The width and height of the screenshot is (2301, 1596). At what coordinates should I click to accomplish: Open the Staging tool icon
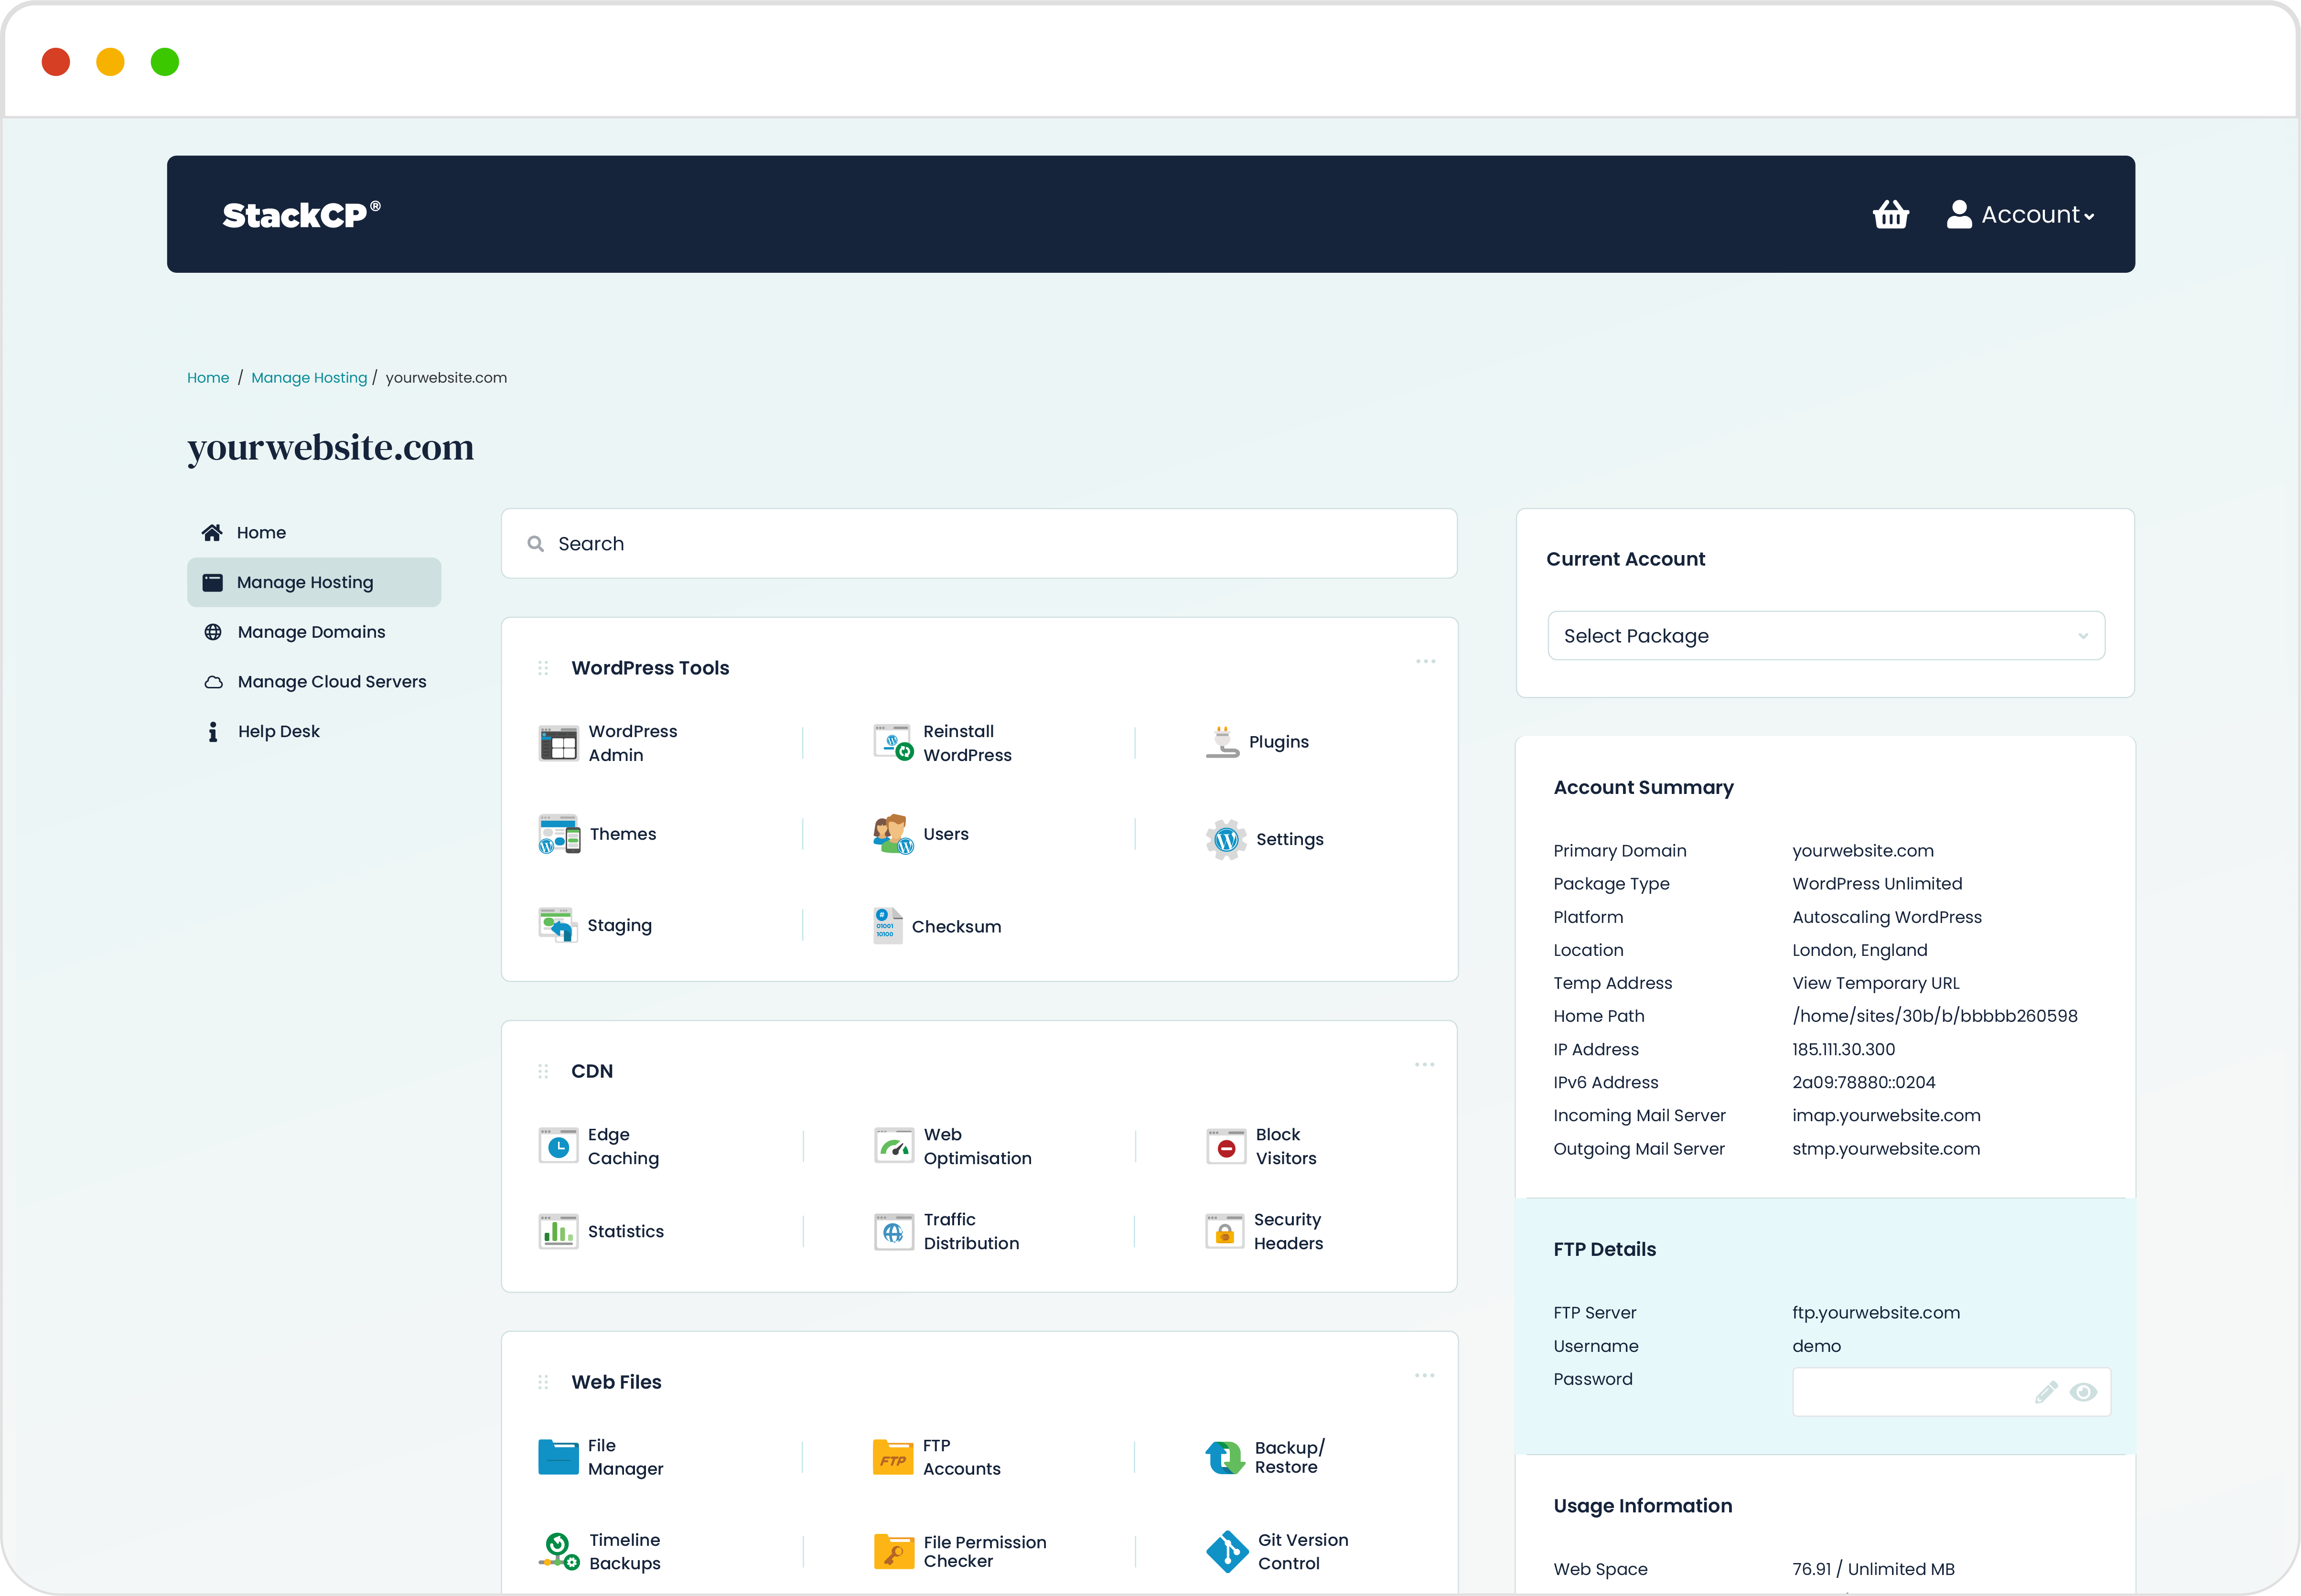pyautogui.click(x=558, y=925)
